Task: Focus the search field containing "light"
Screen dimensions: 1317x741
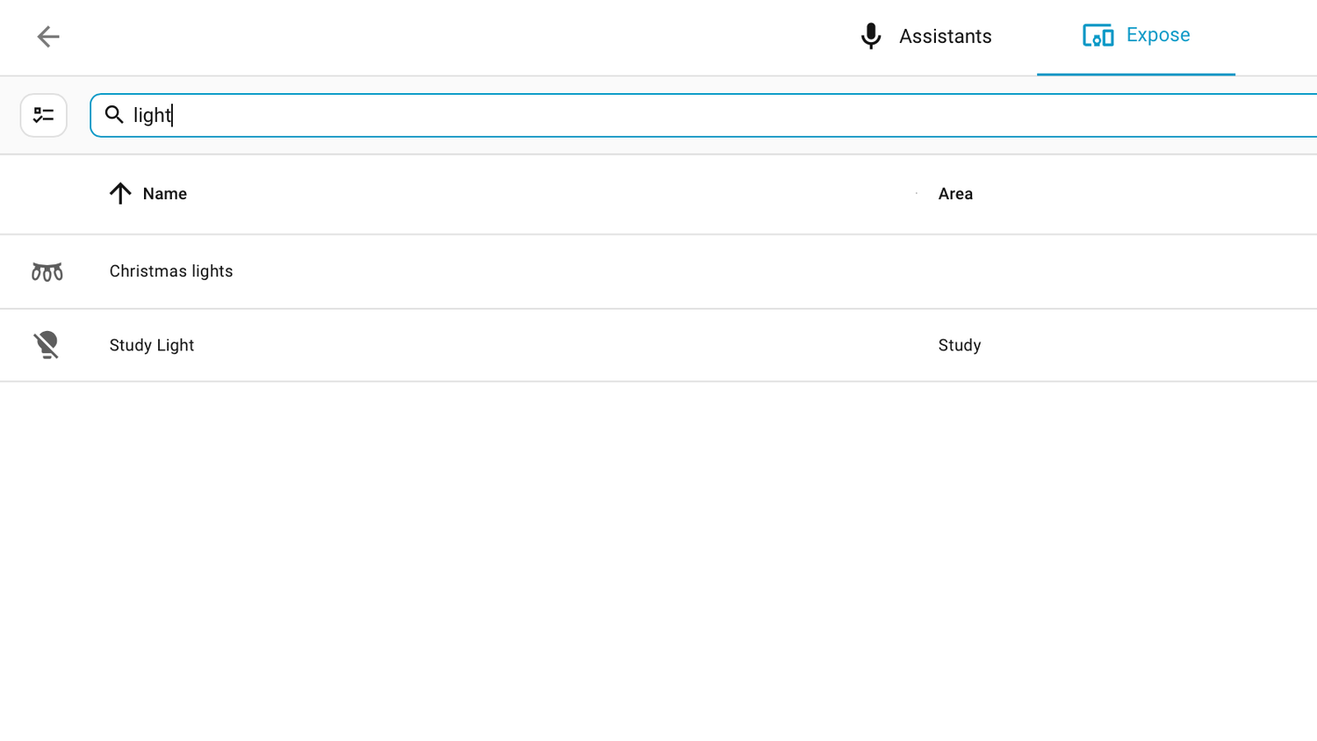Action: point(702,115)
